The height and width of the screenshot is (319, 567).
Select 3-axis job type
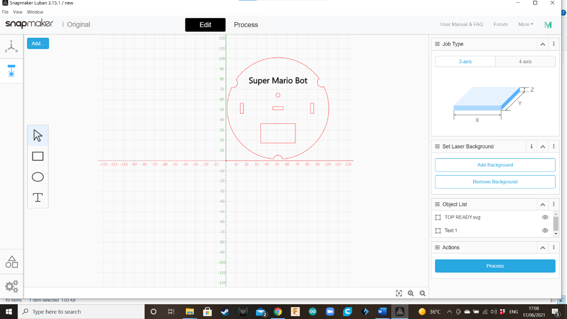465,61
